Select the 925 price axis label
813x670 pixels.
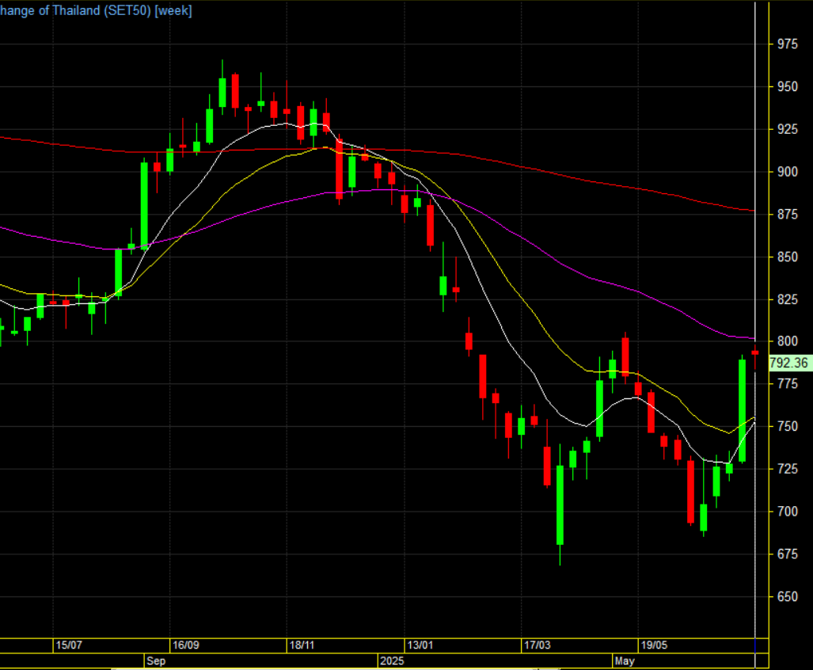pyautogui.click(x=788, y=129)
